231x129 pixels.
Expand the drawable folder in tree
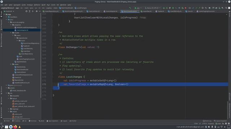coord(9,96)
